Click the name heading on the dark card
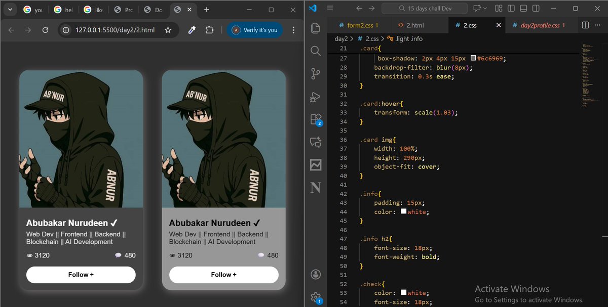The image size is (608, 307). coord(72,223)
